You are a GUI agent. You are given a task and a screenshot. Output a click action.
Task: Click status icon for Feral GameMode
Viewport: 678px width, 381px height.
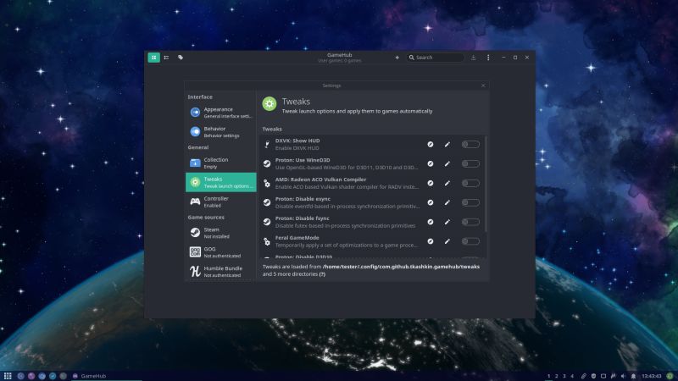[x=431, y=241]
